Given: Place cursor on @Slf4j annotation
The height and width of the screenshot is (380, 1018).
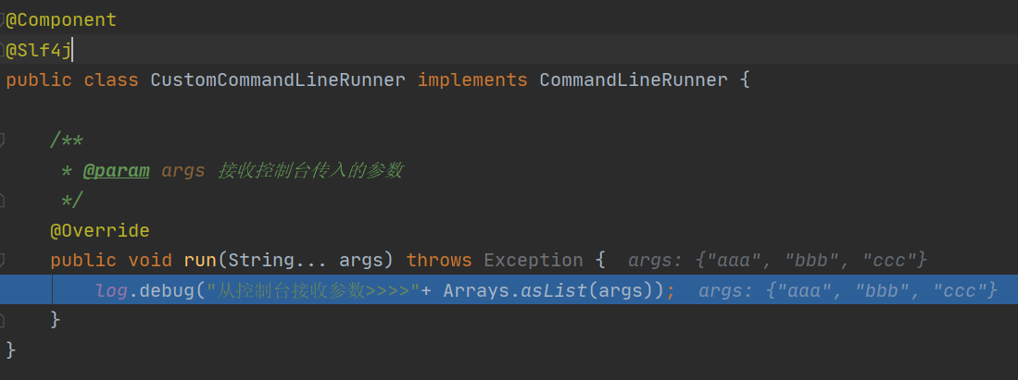Looking at the screenshot, I should click(x=38, y=50).
